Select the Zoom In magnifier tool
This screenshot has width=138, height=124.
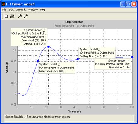click(x=20, y=16)
